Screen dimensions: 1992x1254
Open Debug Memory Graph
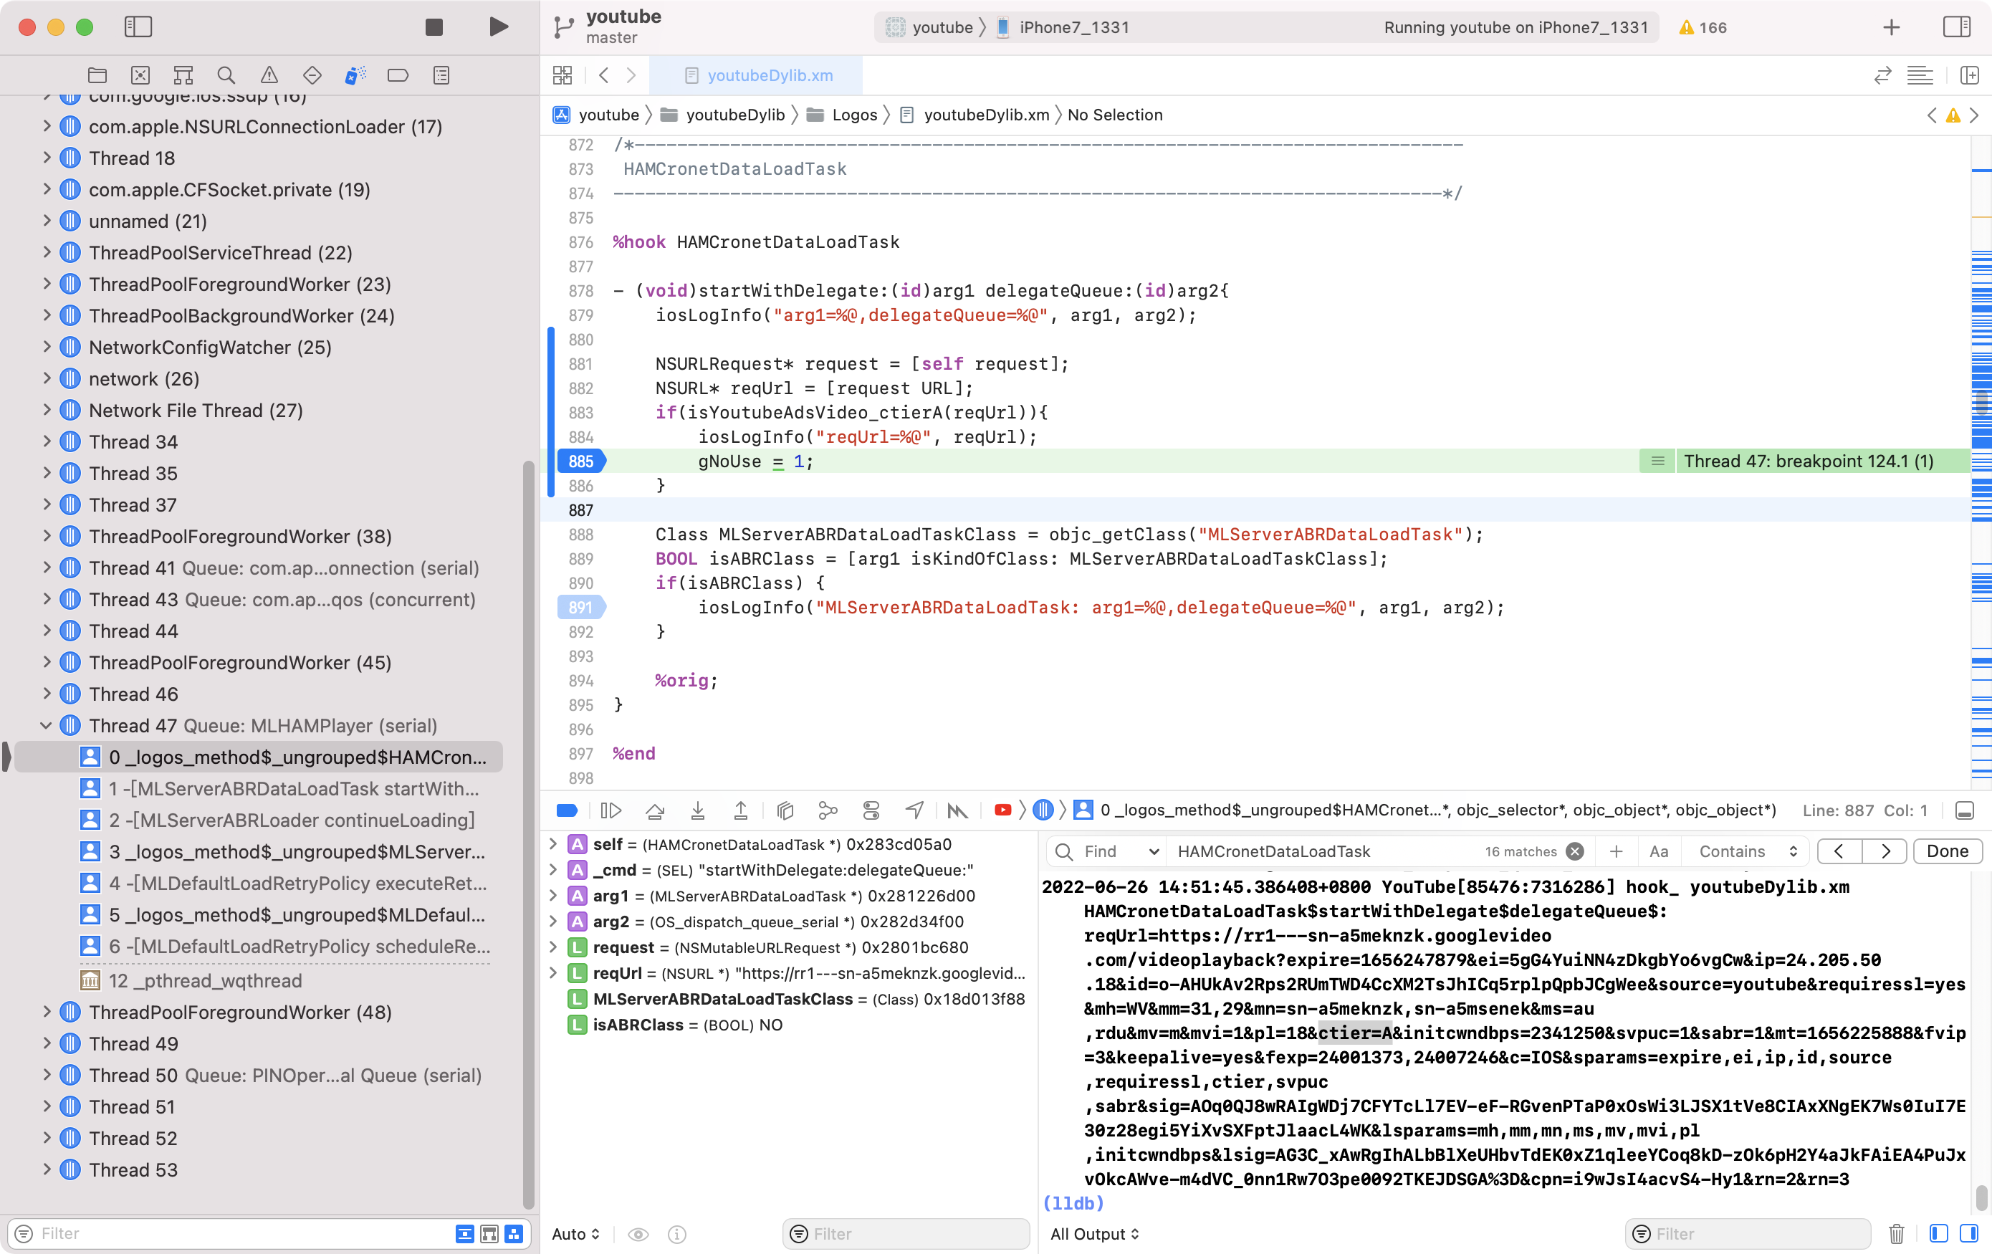point(827,810)
